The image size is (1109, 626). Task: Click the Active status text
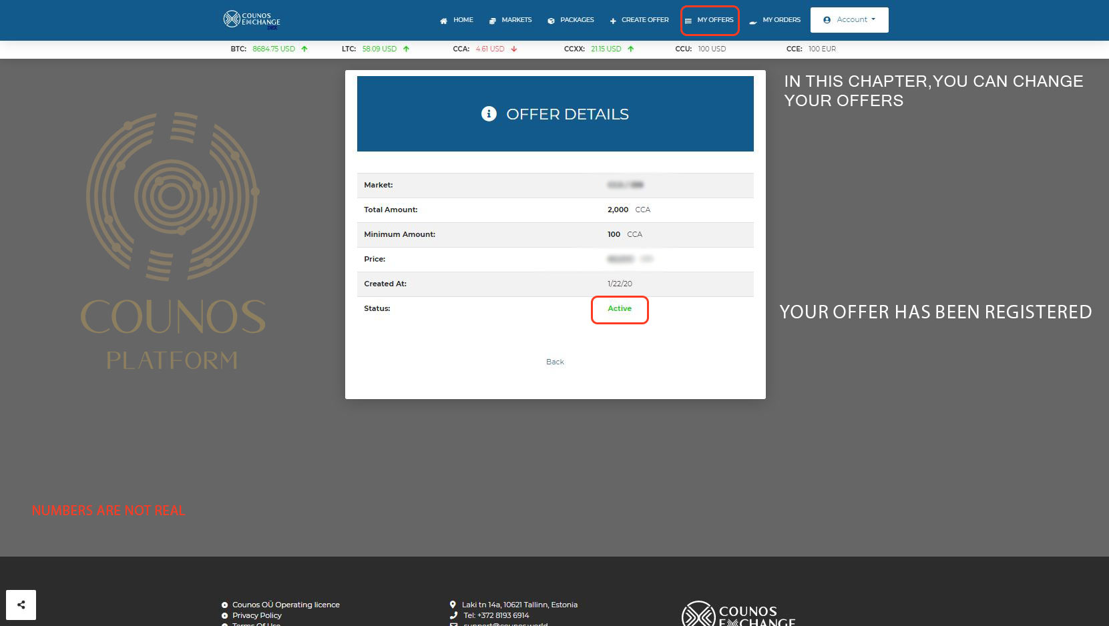[620, 308]
